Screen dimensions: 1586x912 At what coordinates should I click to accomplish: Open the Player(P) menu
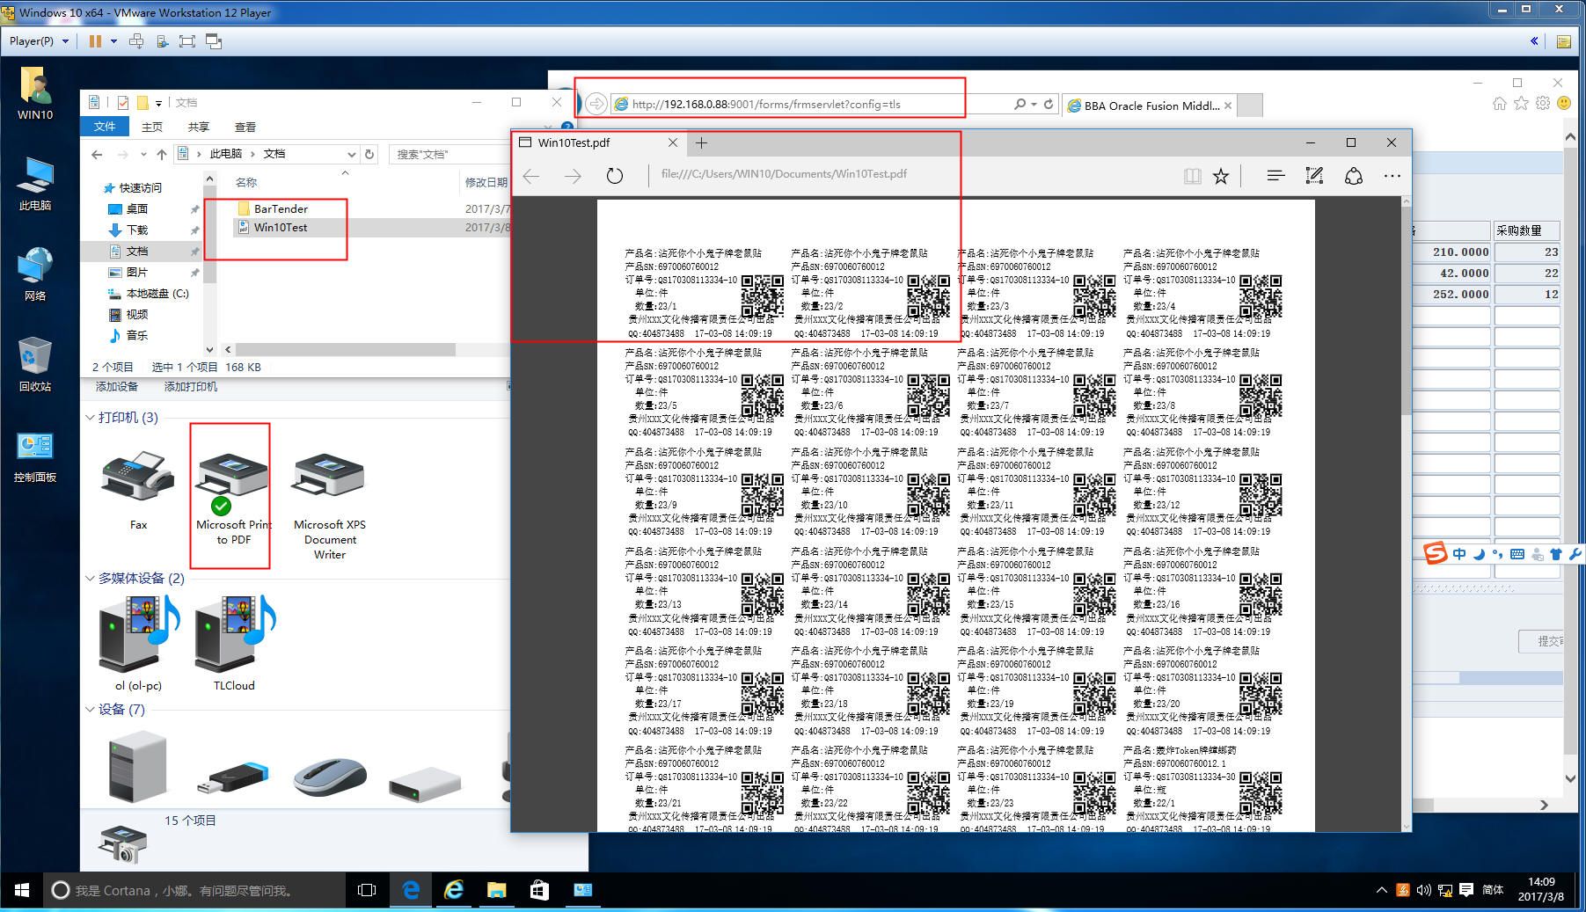(39, 40)
